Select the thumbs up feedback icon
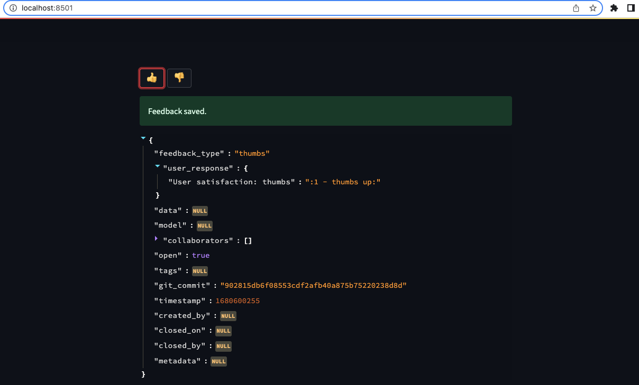The height and width of the screenshot is (385, 639). [x=151, y=78]
